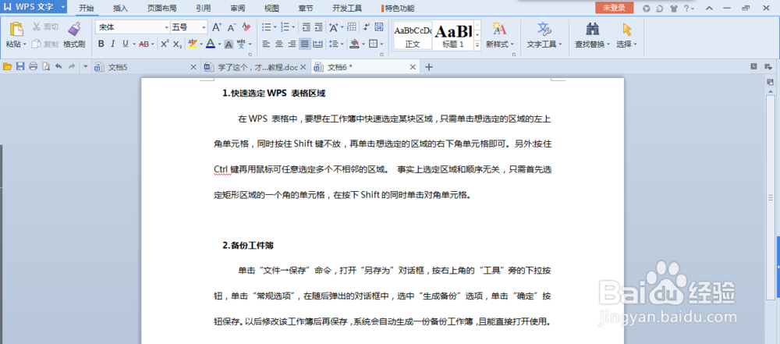The image size is (780, 344).
Task: Click the Cut (剪切) button
Action: (45, 27)
